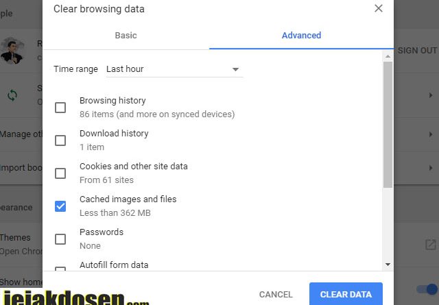Viewport: 439px width, 305px height.
Task: Check the Browsing history checkbox
Action: click(x=60, y=108)
